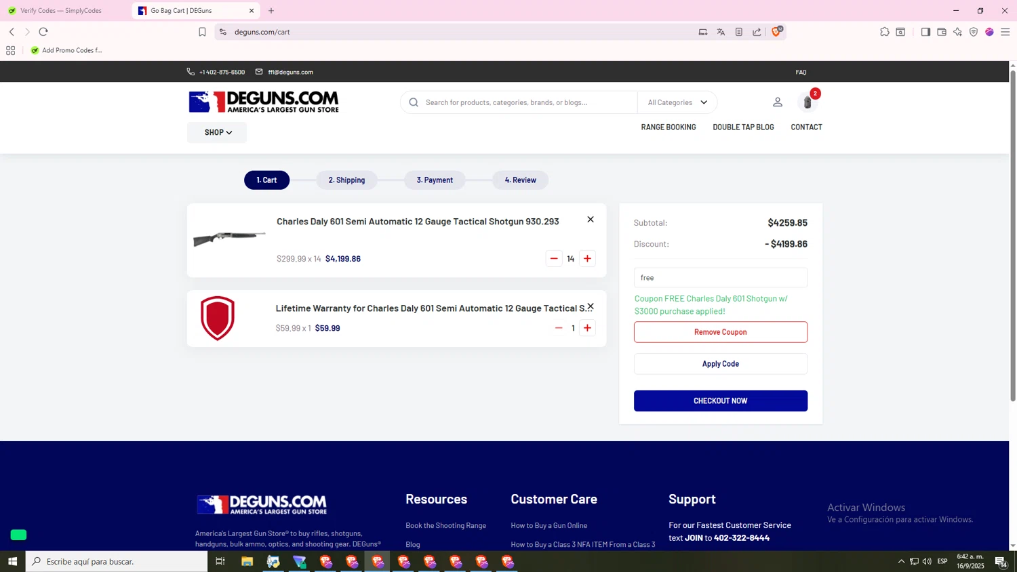
Task: Open the Brave VPN icon
Action: click(x=974, y=32)
